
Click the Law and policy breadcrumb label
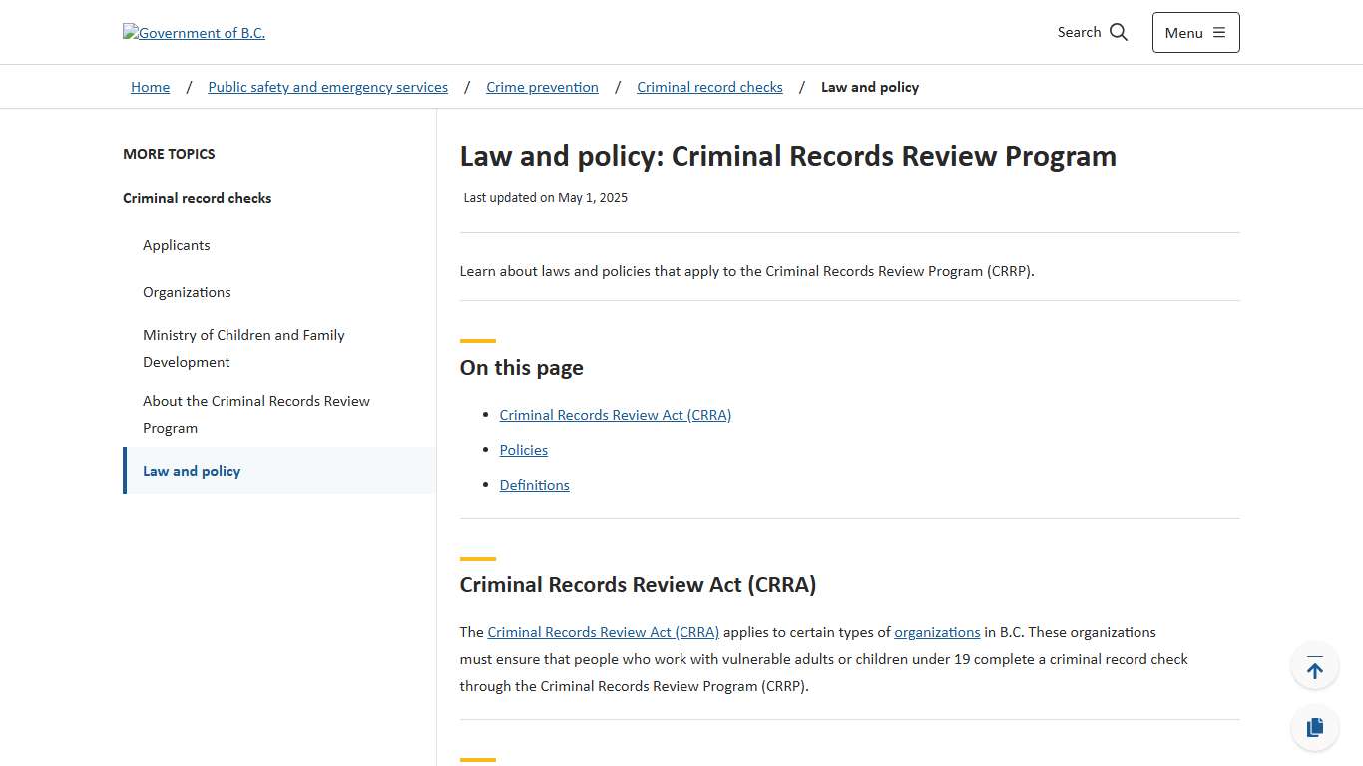coord(869,87)
